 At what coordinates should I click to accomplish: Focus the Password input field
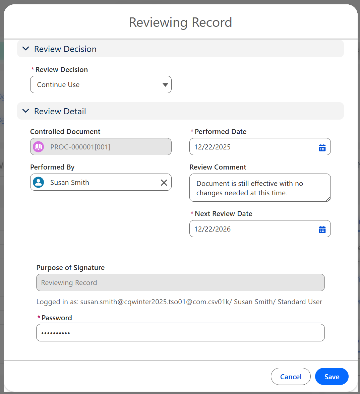point(180,333)
